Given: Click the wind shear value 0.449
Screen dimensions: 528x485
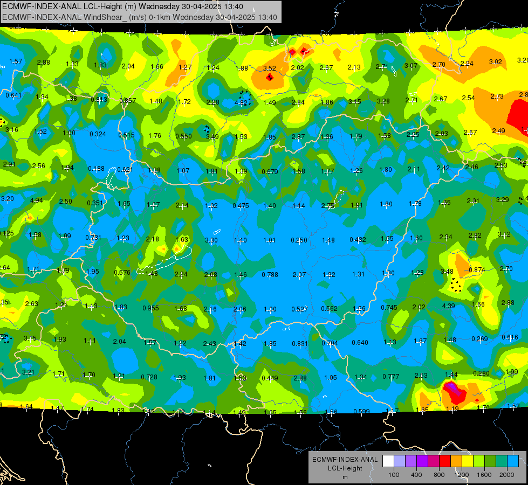Looking at the screenshot, I should coord(270,378).
